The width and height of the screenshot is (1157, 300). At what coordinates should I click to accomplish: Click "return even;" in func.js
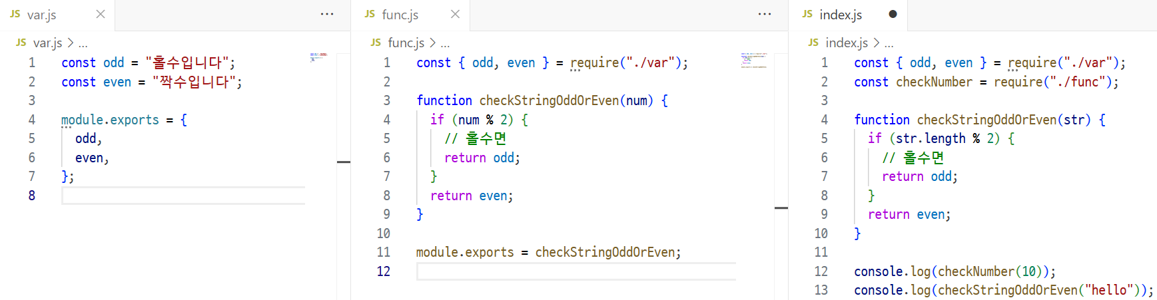coord(472,196)
